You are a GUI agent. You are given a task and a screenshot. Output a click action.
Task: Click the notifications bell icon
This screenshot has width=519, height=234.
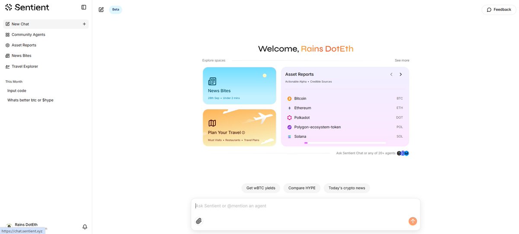click(85, 227)
